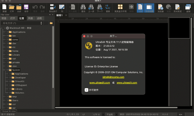Open the 所有文件 (*) filter dropdown
The height and width of the screenshot is (116, 194).
tap(22, 23)
